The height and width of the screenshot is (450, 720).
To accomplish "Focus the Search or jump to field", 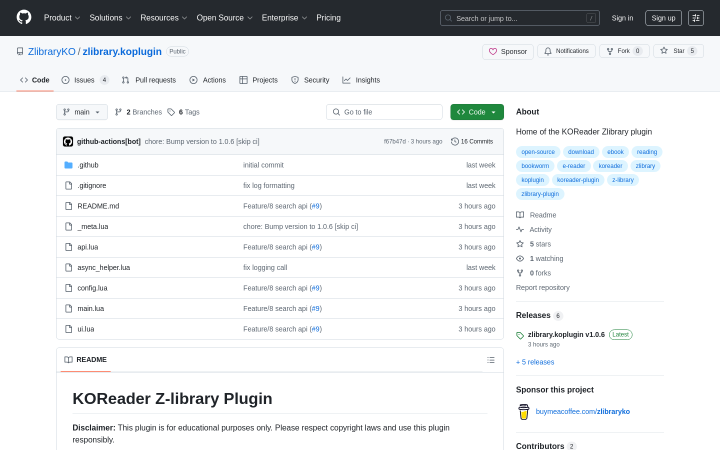I will (x=520, y=18).
